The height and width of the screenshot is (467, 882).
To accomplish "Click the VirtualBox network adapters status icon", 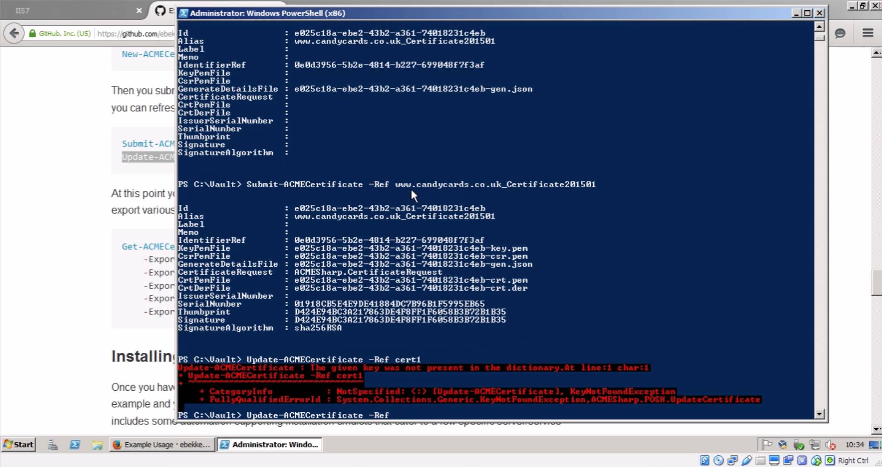I will 733,460.
